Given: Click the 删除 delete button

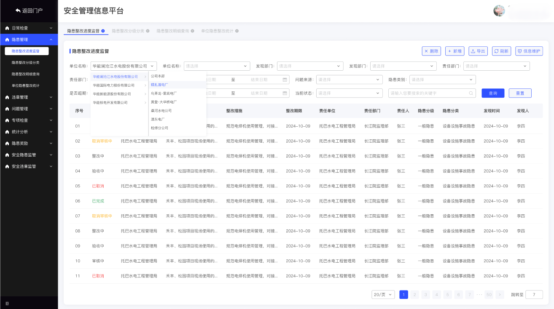Looking at the screenshot, I should click(x=431, y=51).
